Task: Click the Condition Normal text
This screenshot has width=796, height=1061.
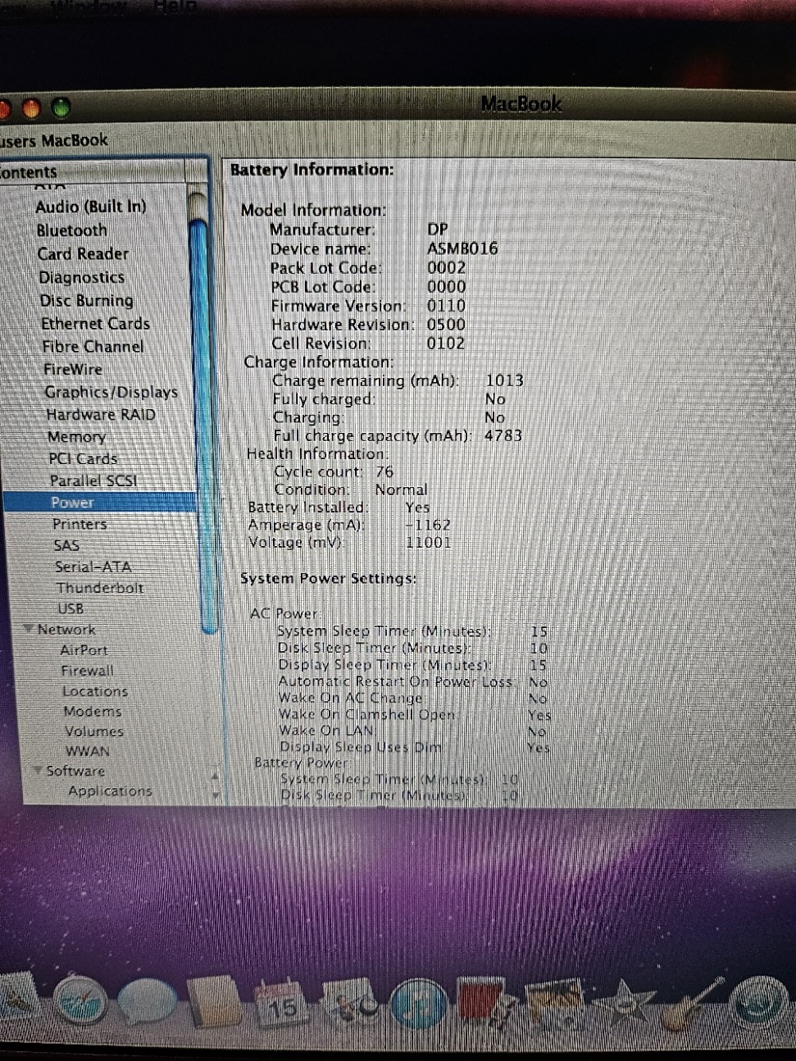Action: coord(401,490)
